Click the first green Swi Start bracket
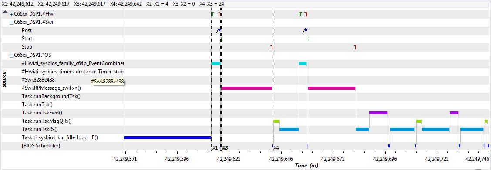This screenshot has width=491, height=170. [x=222, y=39]
